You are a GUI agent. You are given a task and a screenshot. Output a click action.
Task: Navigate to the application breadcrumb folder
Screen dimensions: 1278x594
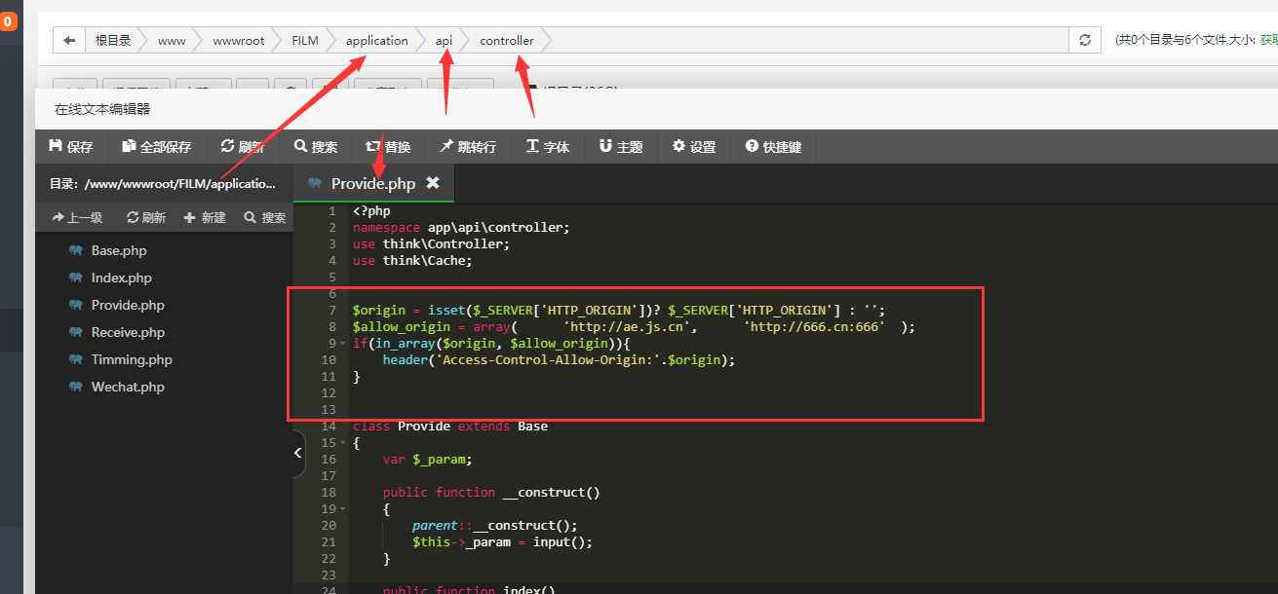coord(376,41)
